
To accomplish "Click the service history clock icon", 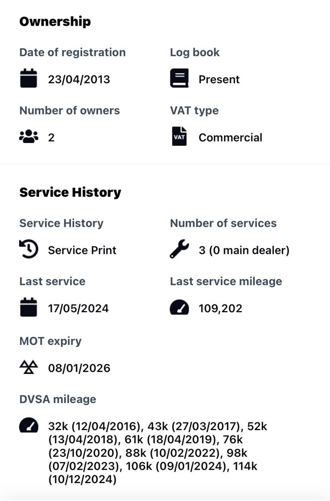I will point(28,250).
